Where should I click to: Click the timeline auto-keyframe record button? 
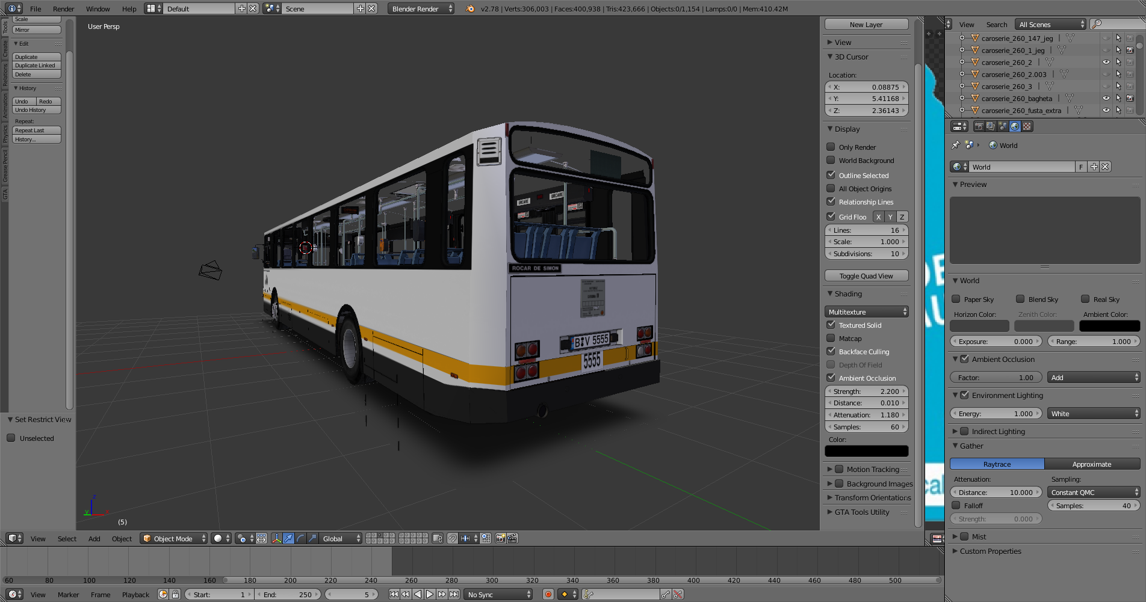[548, 594]
